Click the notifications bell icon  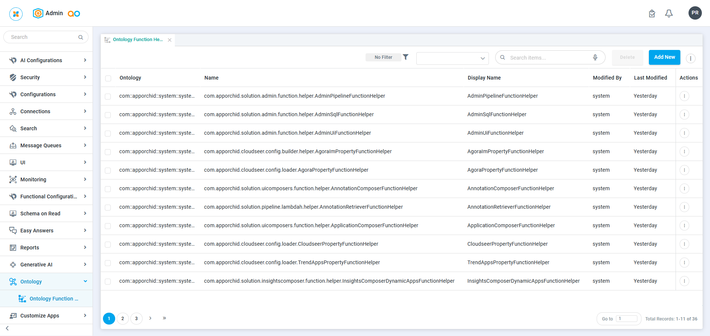tap(669, 14)
